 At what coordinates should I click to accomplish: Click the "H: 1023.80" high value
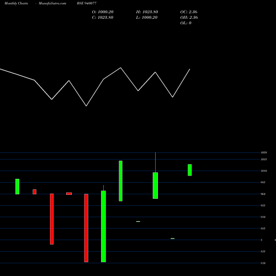[147, 12]
